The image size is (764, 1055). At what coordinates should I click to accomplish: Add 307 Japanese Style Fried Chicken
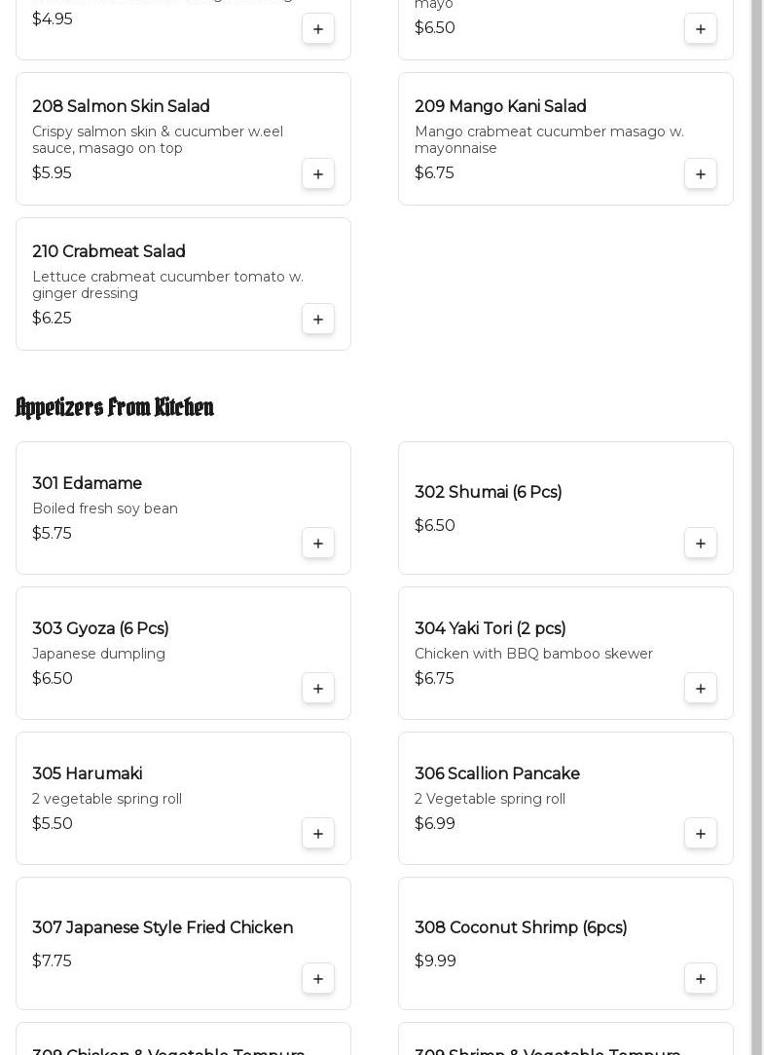click(318, 979)
